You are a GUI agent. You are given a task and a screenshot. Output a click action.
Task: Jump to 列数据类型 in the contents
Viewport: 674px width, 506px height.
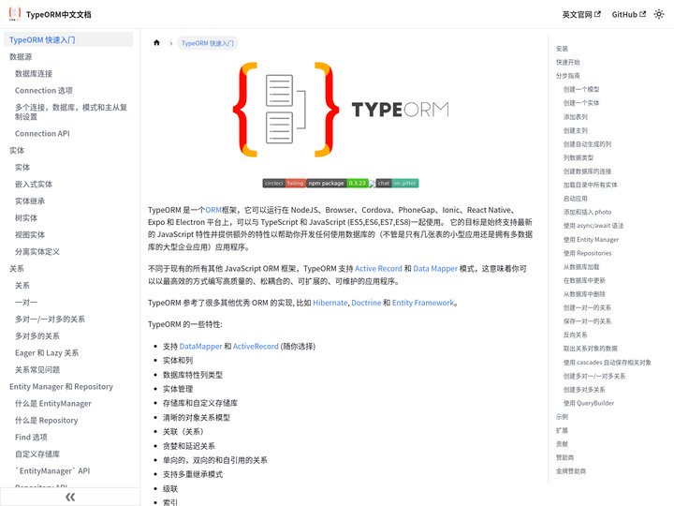[579, 157]
